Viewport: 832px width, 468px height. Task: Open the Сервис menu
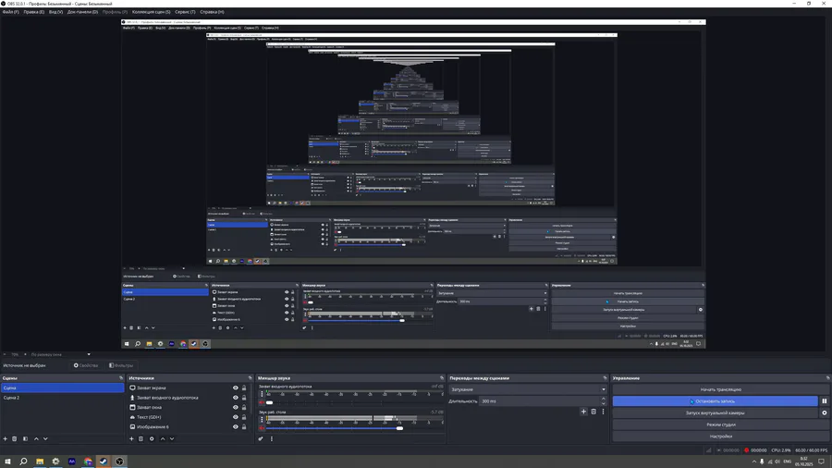[x=185, y=12]
